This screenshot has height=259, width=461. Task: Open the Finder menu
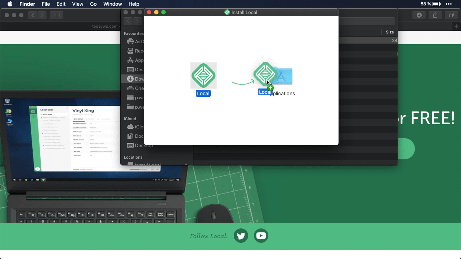tap(27, 4)
